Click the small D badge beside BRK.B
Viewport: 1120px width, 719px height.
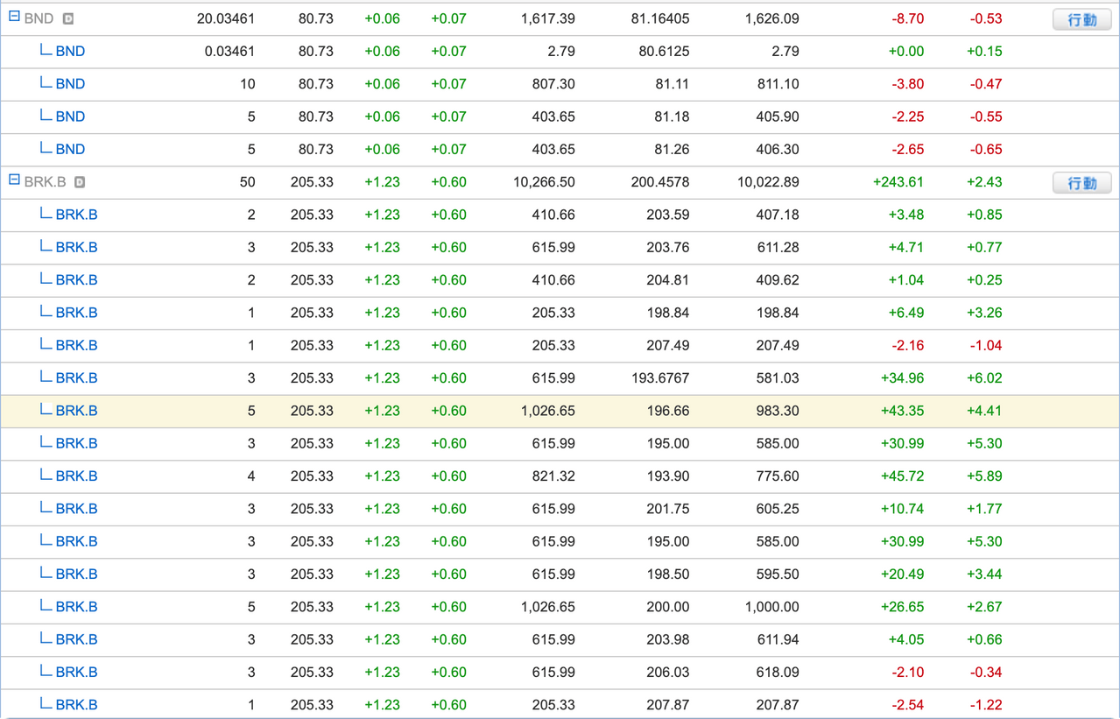pyautogui.click(x=80, y=182)
